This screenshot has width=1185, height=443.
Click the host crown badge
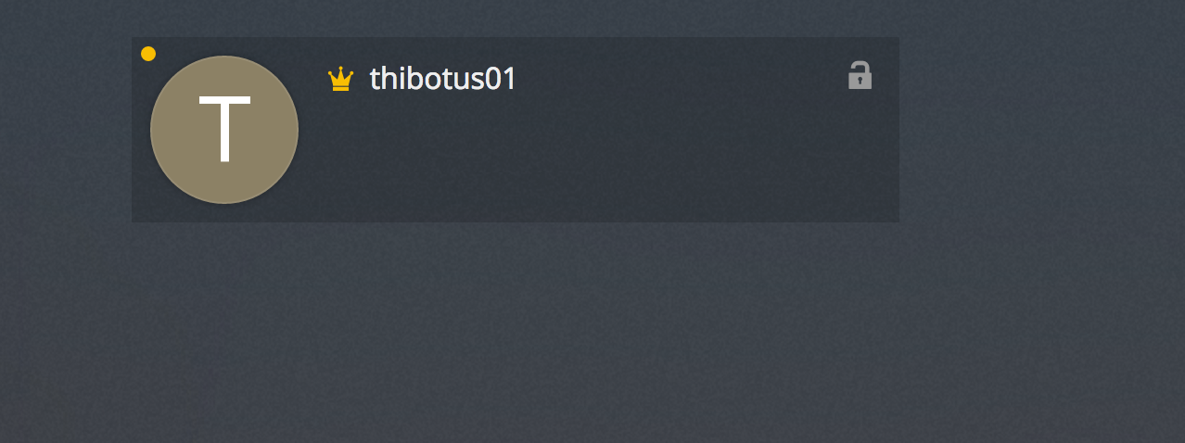tap(340, 80)
